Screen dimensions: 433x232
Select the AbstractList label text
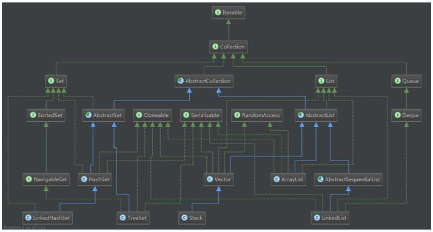click(320, 115)
